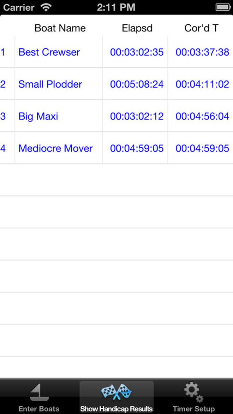Tap Small Plodder corrected time 00:04:11:02
233x414 pixels.
pyautogui.click(x=202, y=84)
